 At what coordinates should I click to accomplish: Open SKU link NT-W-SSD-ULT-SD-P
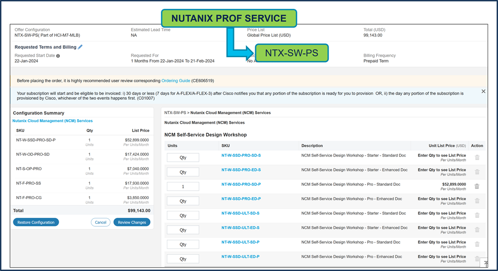pos(240,242)
